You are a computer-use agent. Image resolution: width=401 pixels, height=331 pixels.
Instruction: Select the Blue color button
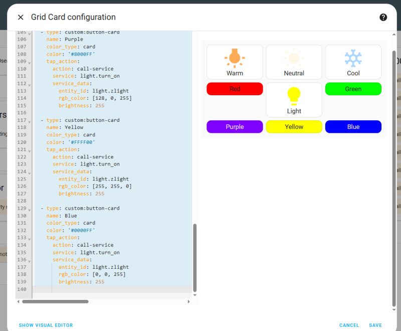pyautogui.click(x=353, y=126)
